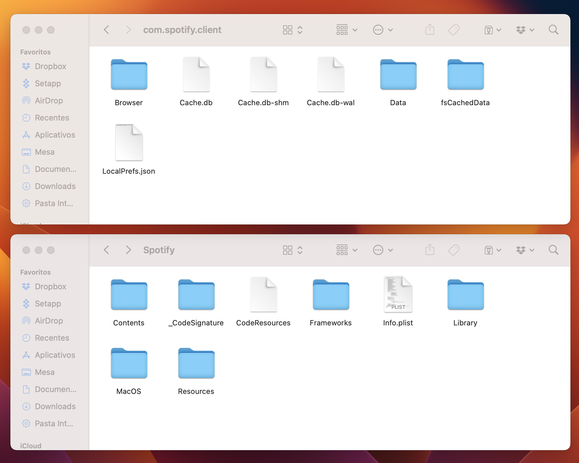Screen dimensions: 579x463
Task: Click Search icon in com.spotify.client window
Action: click(553, 30)
